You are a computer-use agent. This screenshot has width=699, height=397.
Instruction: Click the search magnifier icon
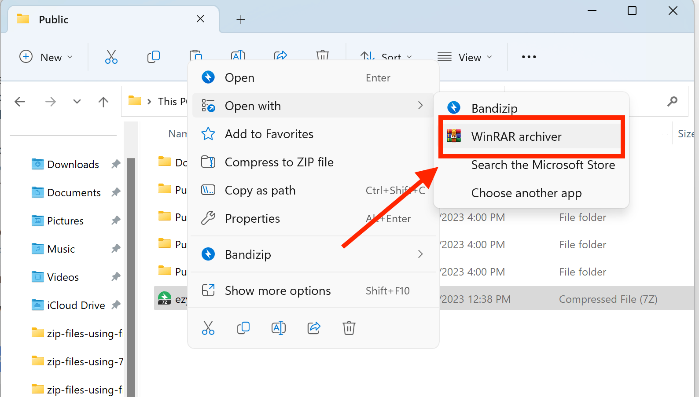coord(672,102)
